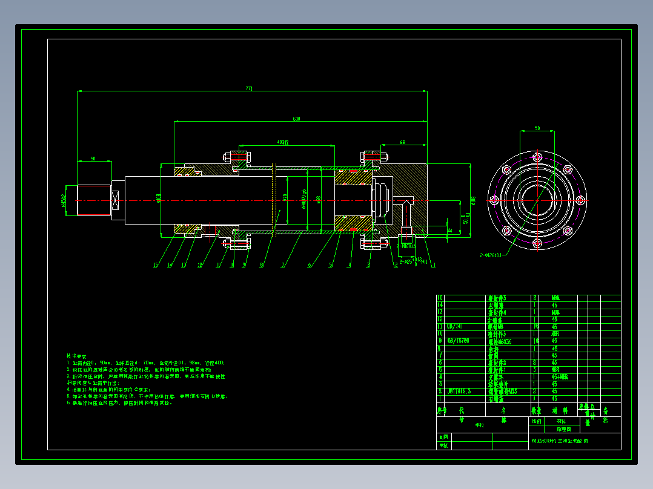Select technical requirement line 1 text
The width and height of the screenshot is (653, 489).
[146, 363]
